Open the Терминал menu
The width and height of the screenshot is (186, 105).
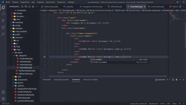[61, 2]
